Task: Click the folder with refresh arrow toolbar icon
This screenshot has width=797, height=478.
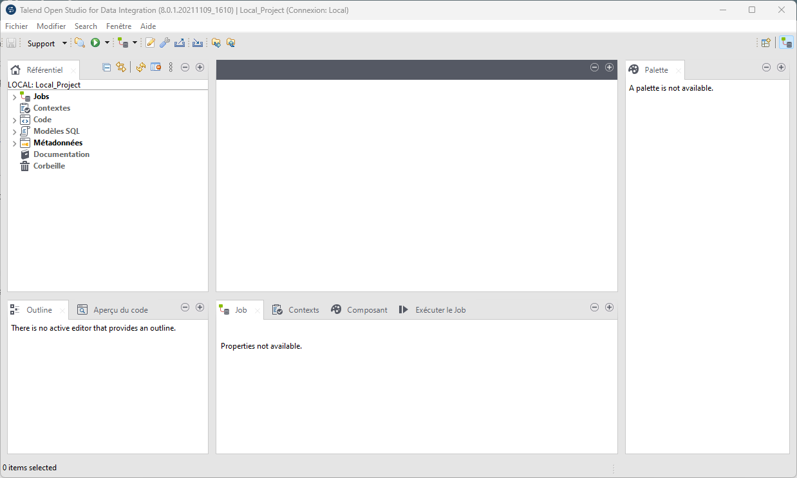Action: 230,43
